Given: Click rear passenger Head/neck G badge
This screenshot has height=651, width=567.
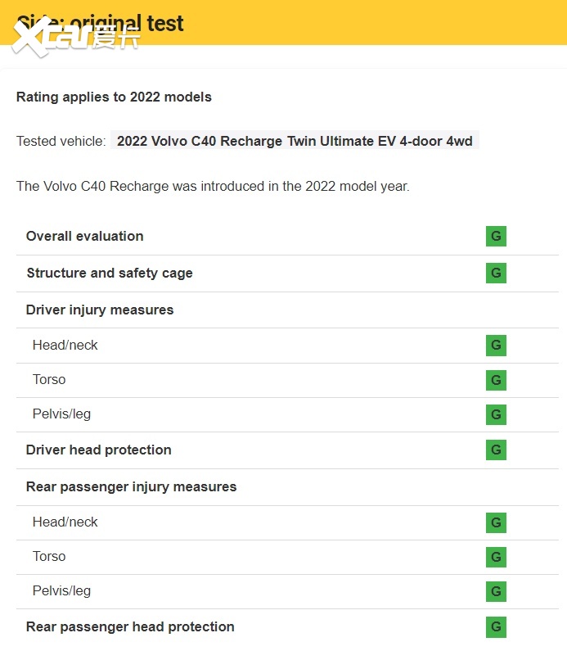Looking at the screenshot, I should 496,522.
